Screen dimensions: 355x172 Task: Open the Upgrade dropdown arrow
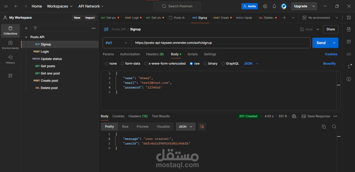(x=314, y=6)
